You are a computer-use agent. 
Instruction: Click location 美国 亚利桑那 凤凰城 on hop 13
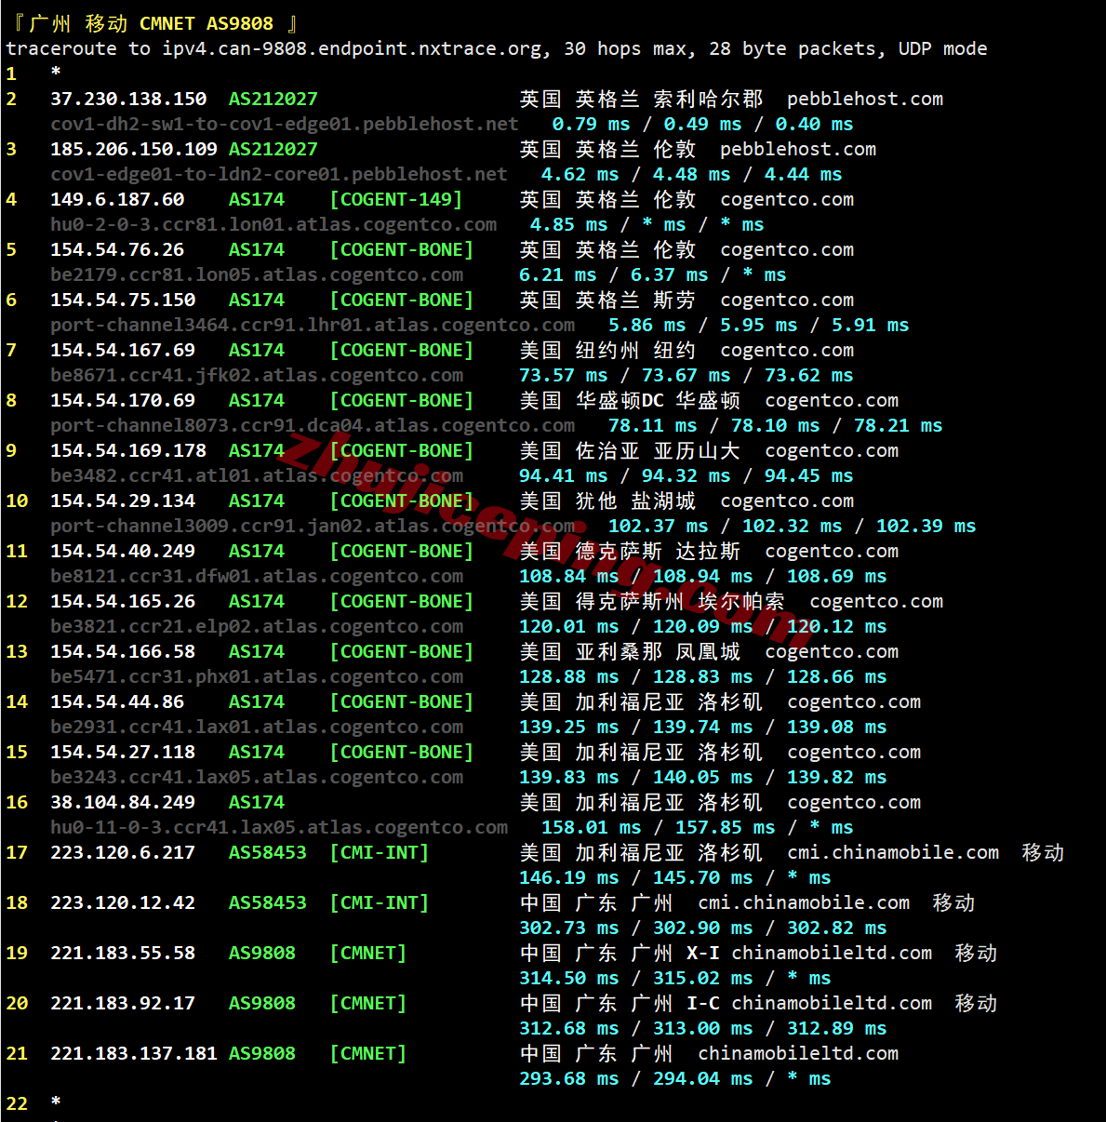(630, 651)
